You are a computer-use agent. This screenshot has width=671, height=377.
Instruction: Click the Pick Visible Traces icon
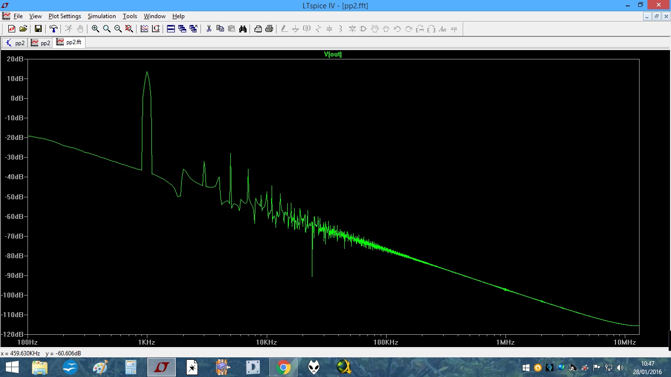tap(144, 29)
